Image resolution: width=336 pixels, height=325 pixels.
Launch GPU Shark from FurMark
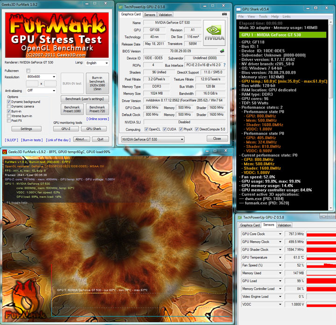click(x=94, y=128)
